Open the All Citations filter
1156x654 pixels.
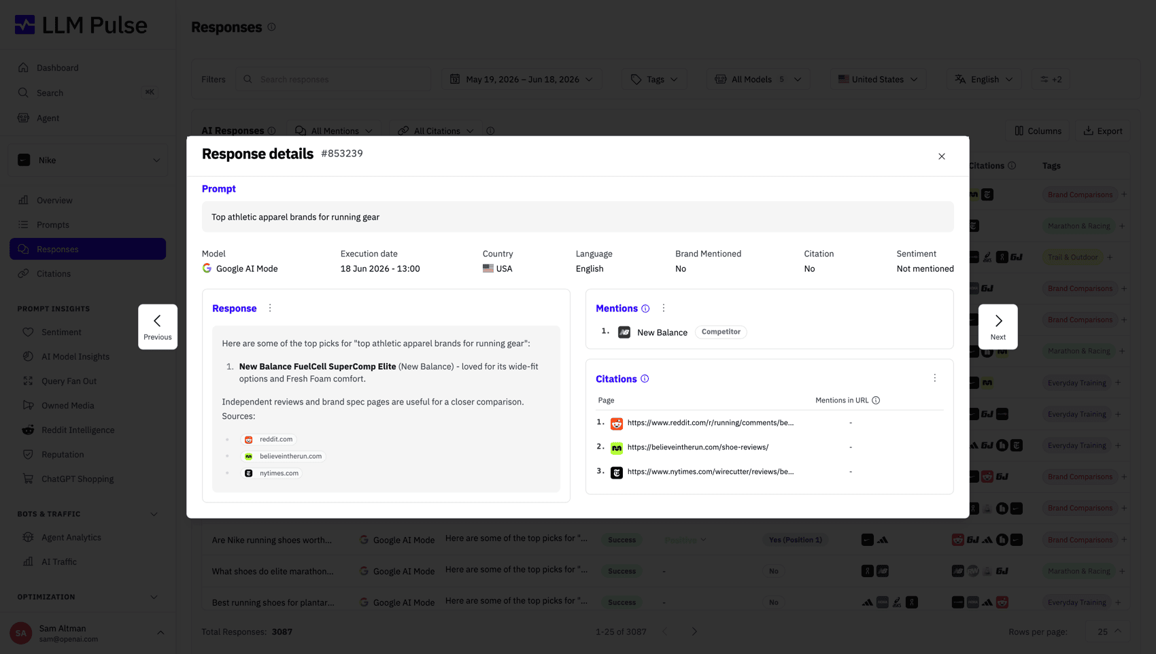(x=436, y=131)
